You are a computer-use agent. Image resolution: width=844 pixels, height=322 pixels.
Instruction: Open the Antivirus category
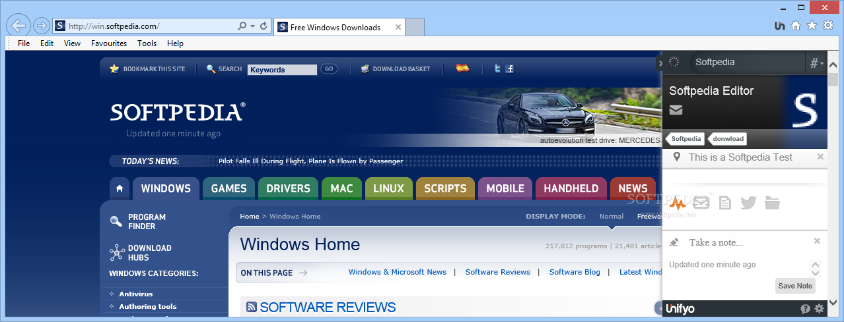coord(135,294)
